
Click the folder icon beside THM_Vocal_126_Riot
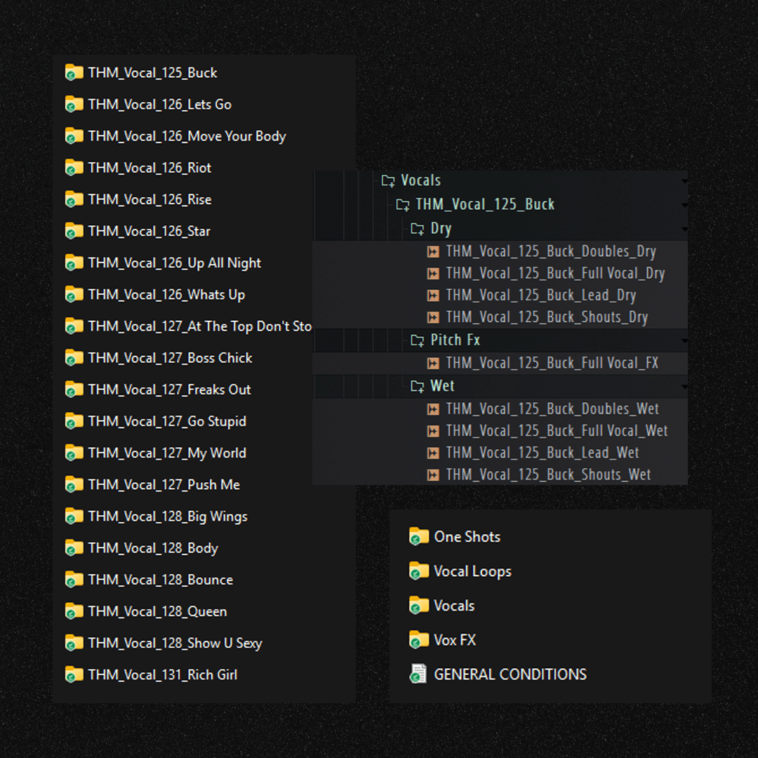74,168
